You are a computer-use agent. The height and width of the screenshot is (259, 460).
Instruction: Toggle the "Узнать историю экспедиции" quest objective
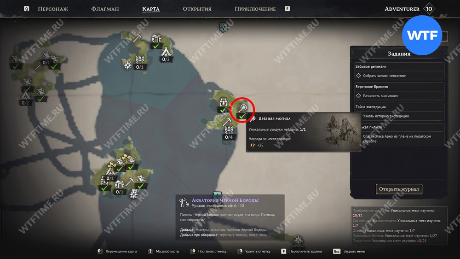click(385, 116)
